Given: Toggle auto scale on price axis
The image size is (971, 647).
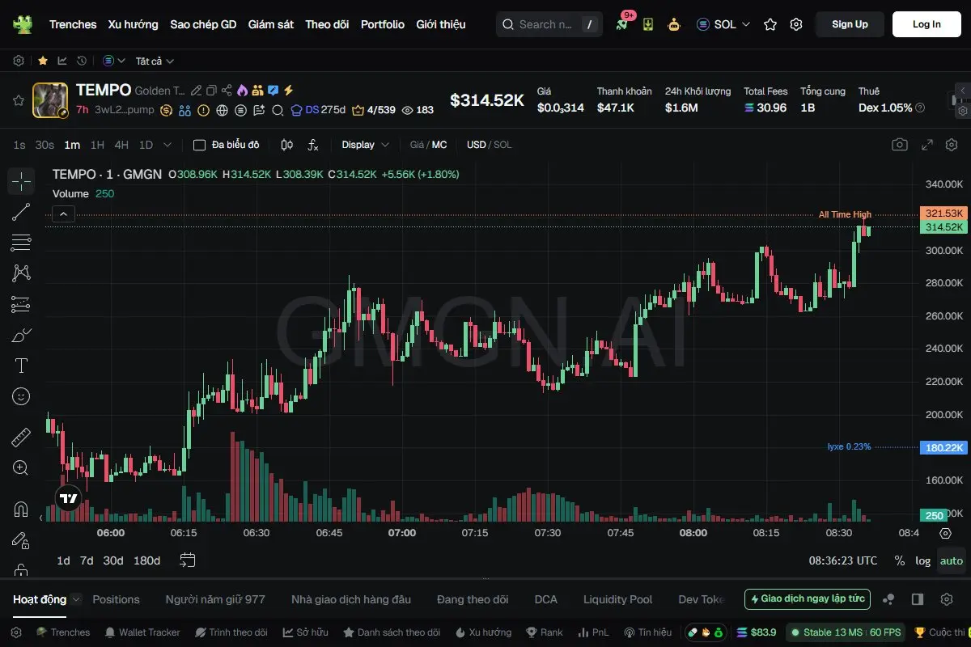Looking at the screenshot, I should coord(952,560).
